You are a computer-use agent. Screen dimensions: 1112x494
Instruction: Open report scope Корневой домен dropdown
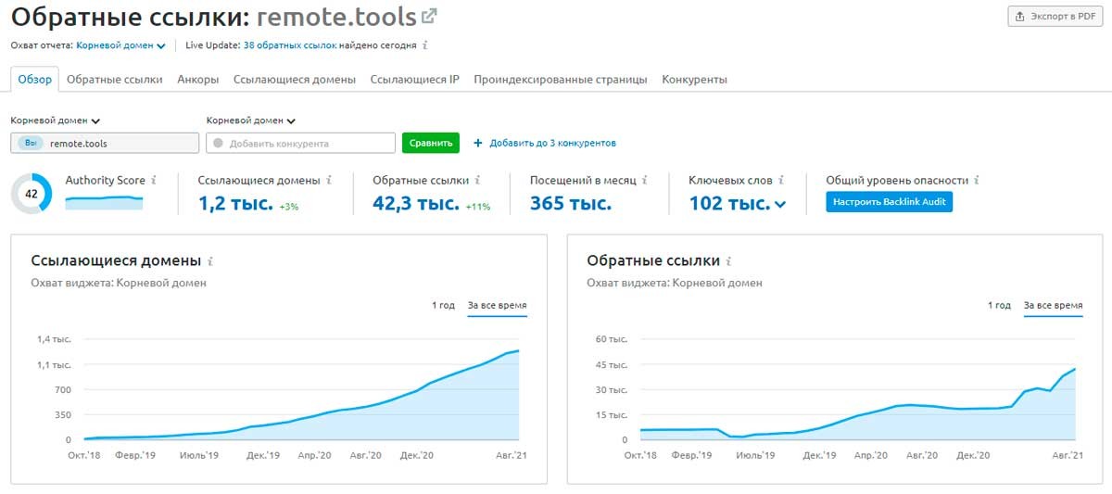(120, 44)
